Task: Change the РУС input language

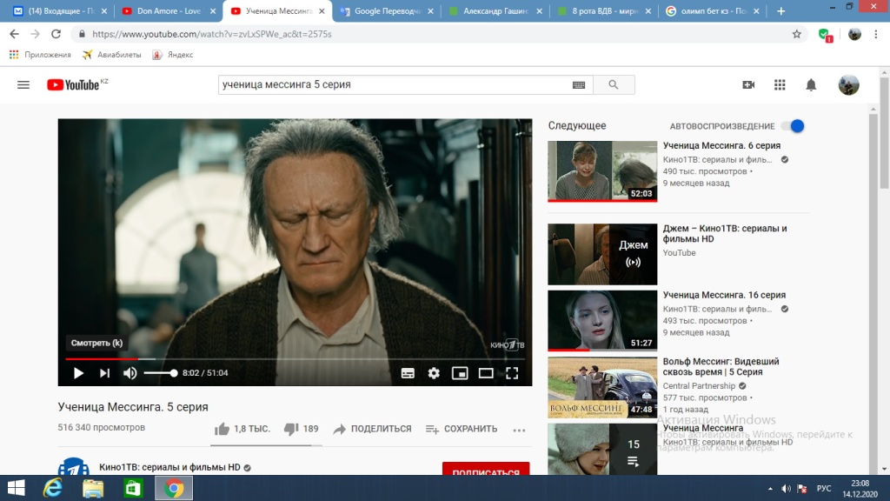Action: pyautogui.click(x=824, y=489)
